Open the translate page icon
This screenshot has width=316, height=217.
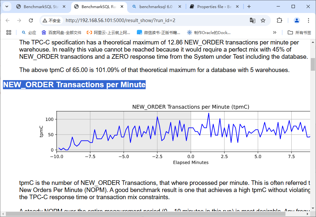tap(253, 20)
